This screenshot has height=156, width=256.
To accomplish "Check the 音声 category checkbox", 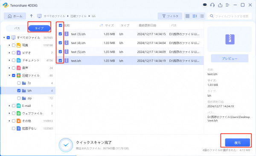I will tap(14, 68).
